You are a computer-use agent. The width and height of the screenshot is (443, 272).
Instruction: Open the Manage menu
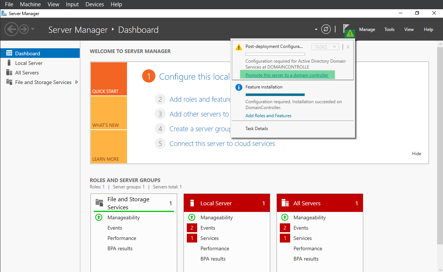coord(367,29)
